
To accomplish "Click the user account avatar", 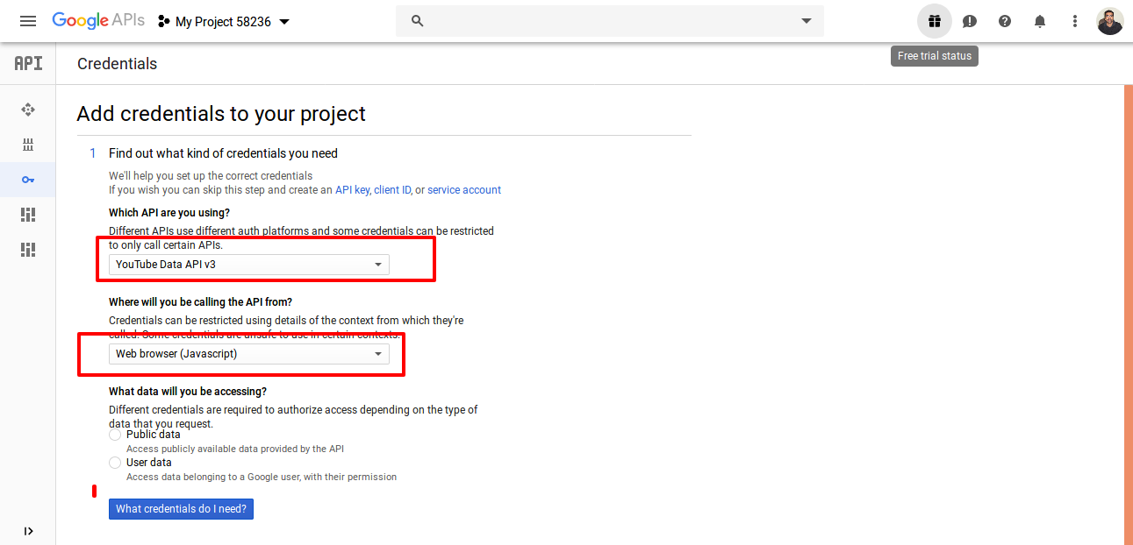I will 1110,21.
